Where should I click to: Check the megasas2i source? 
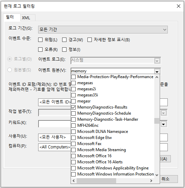[73, 89]
